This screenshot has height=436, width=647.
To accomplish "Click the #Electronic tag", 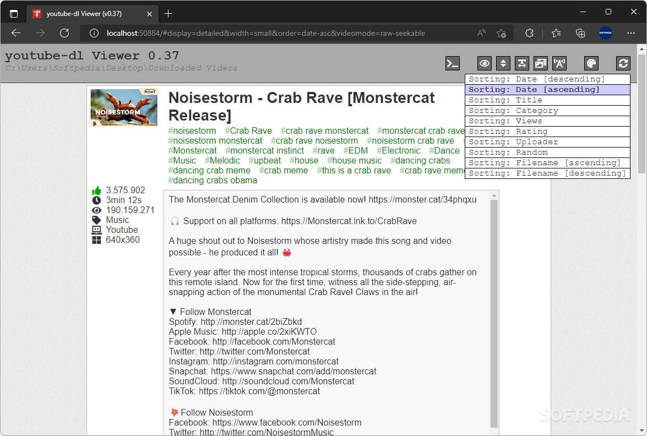I will click(x=399, y=150).
